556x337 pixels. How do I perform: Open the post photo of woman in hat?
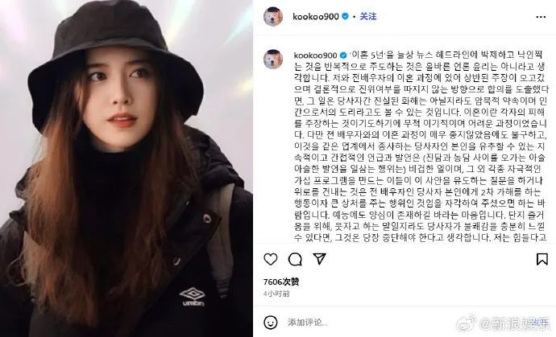click(127, 169)
